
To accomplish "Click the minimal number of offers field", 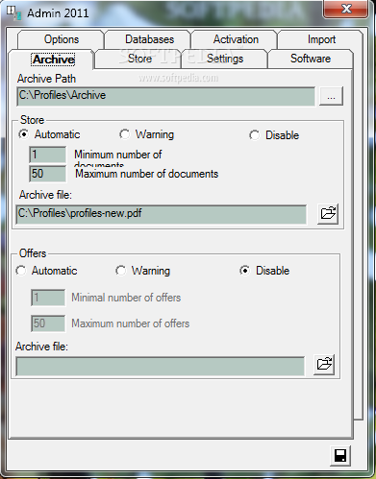I will point(48,298).
